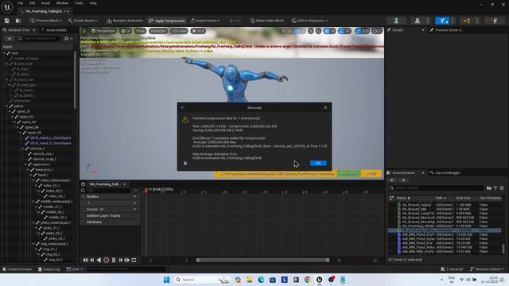The width and height of the screenshot is (509, 286).
Task: Open the Edit menu
Action: [x=32, y=3]
